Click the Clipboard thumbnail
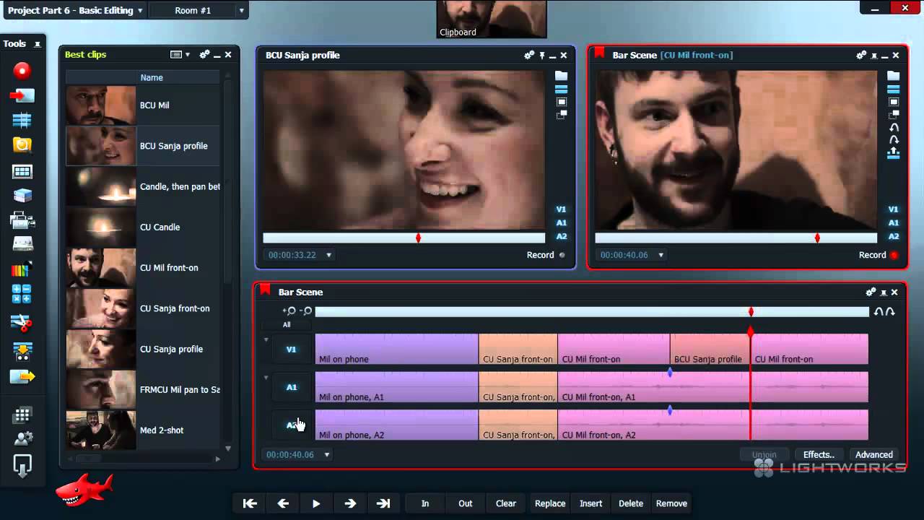 point(492,19)
